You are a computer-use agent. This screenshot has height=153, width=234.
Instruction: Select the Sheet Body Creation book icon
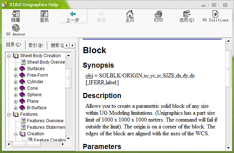coord(16,56)
